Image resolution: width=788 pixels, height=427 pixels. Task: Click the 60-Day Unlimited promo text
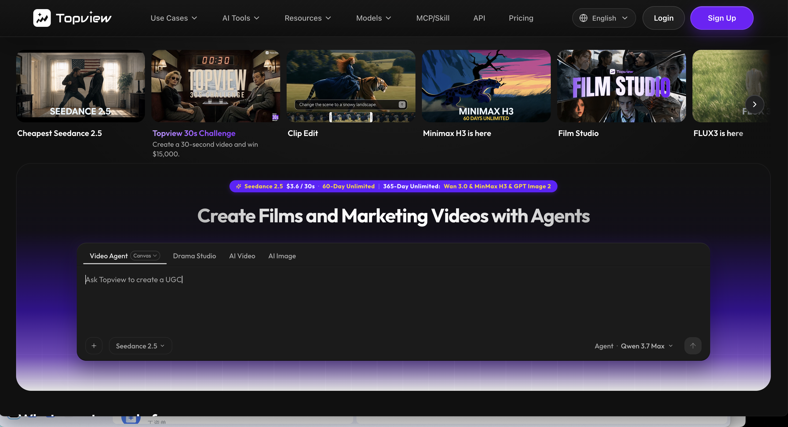pyautogui.click(x=348, y=186)
